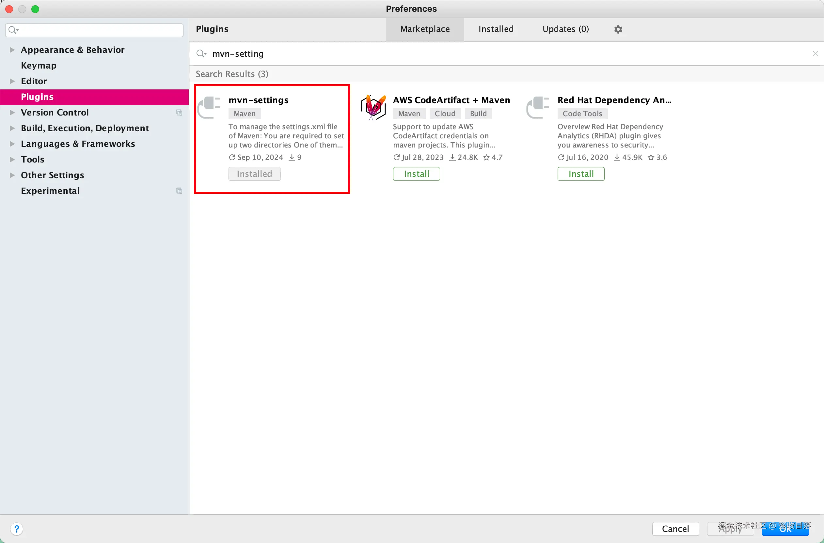
Task: Click the AWS CodeArtifact plugin logo
Action: 373,107
